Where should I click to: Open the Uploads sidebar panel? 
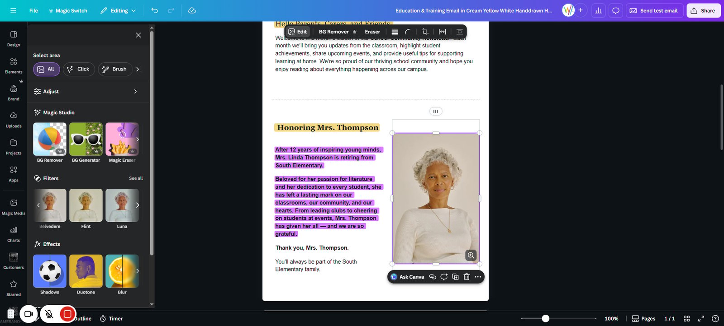coord(14,120)
